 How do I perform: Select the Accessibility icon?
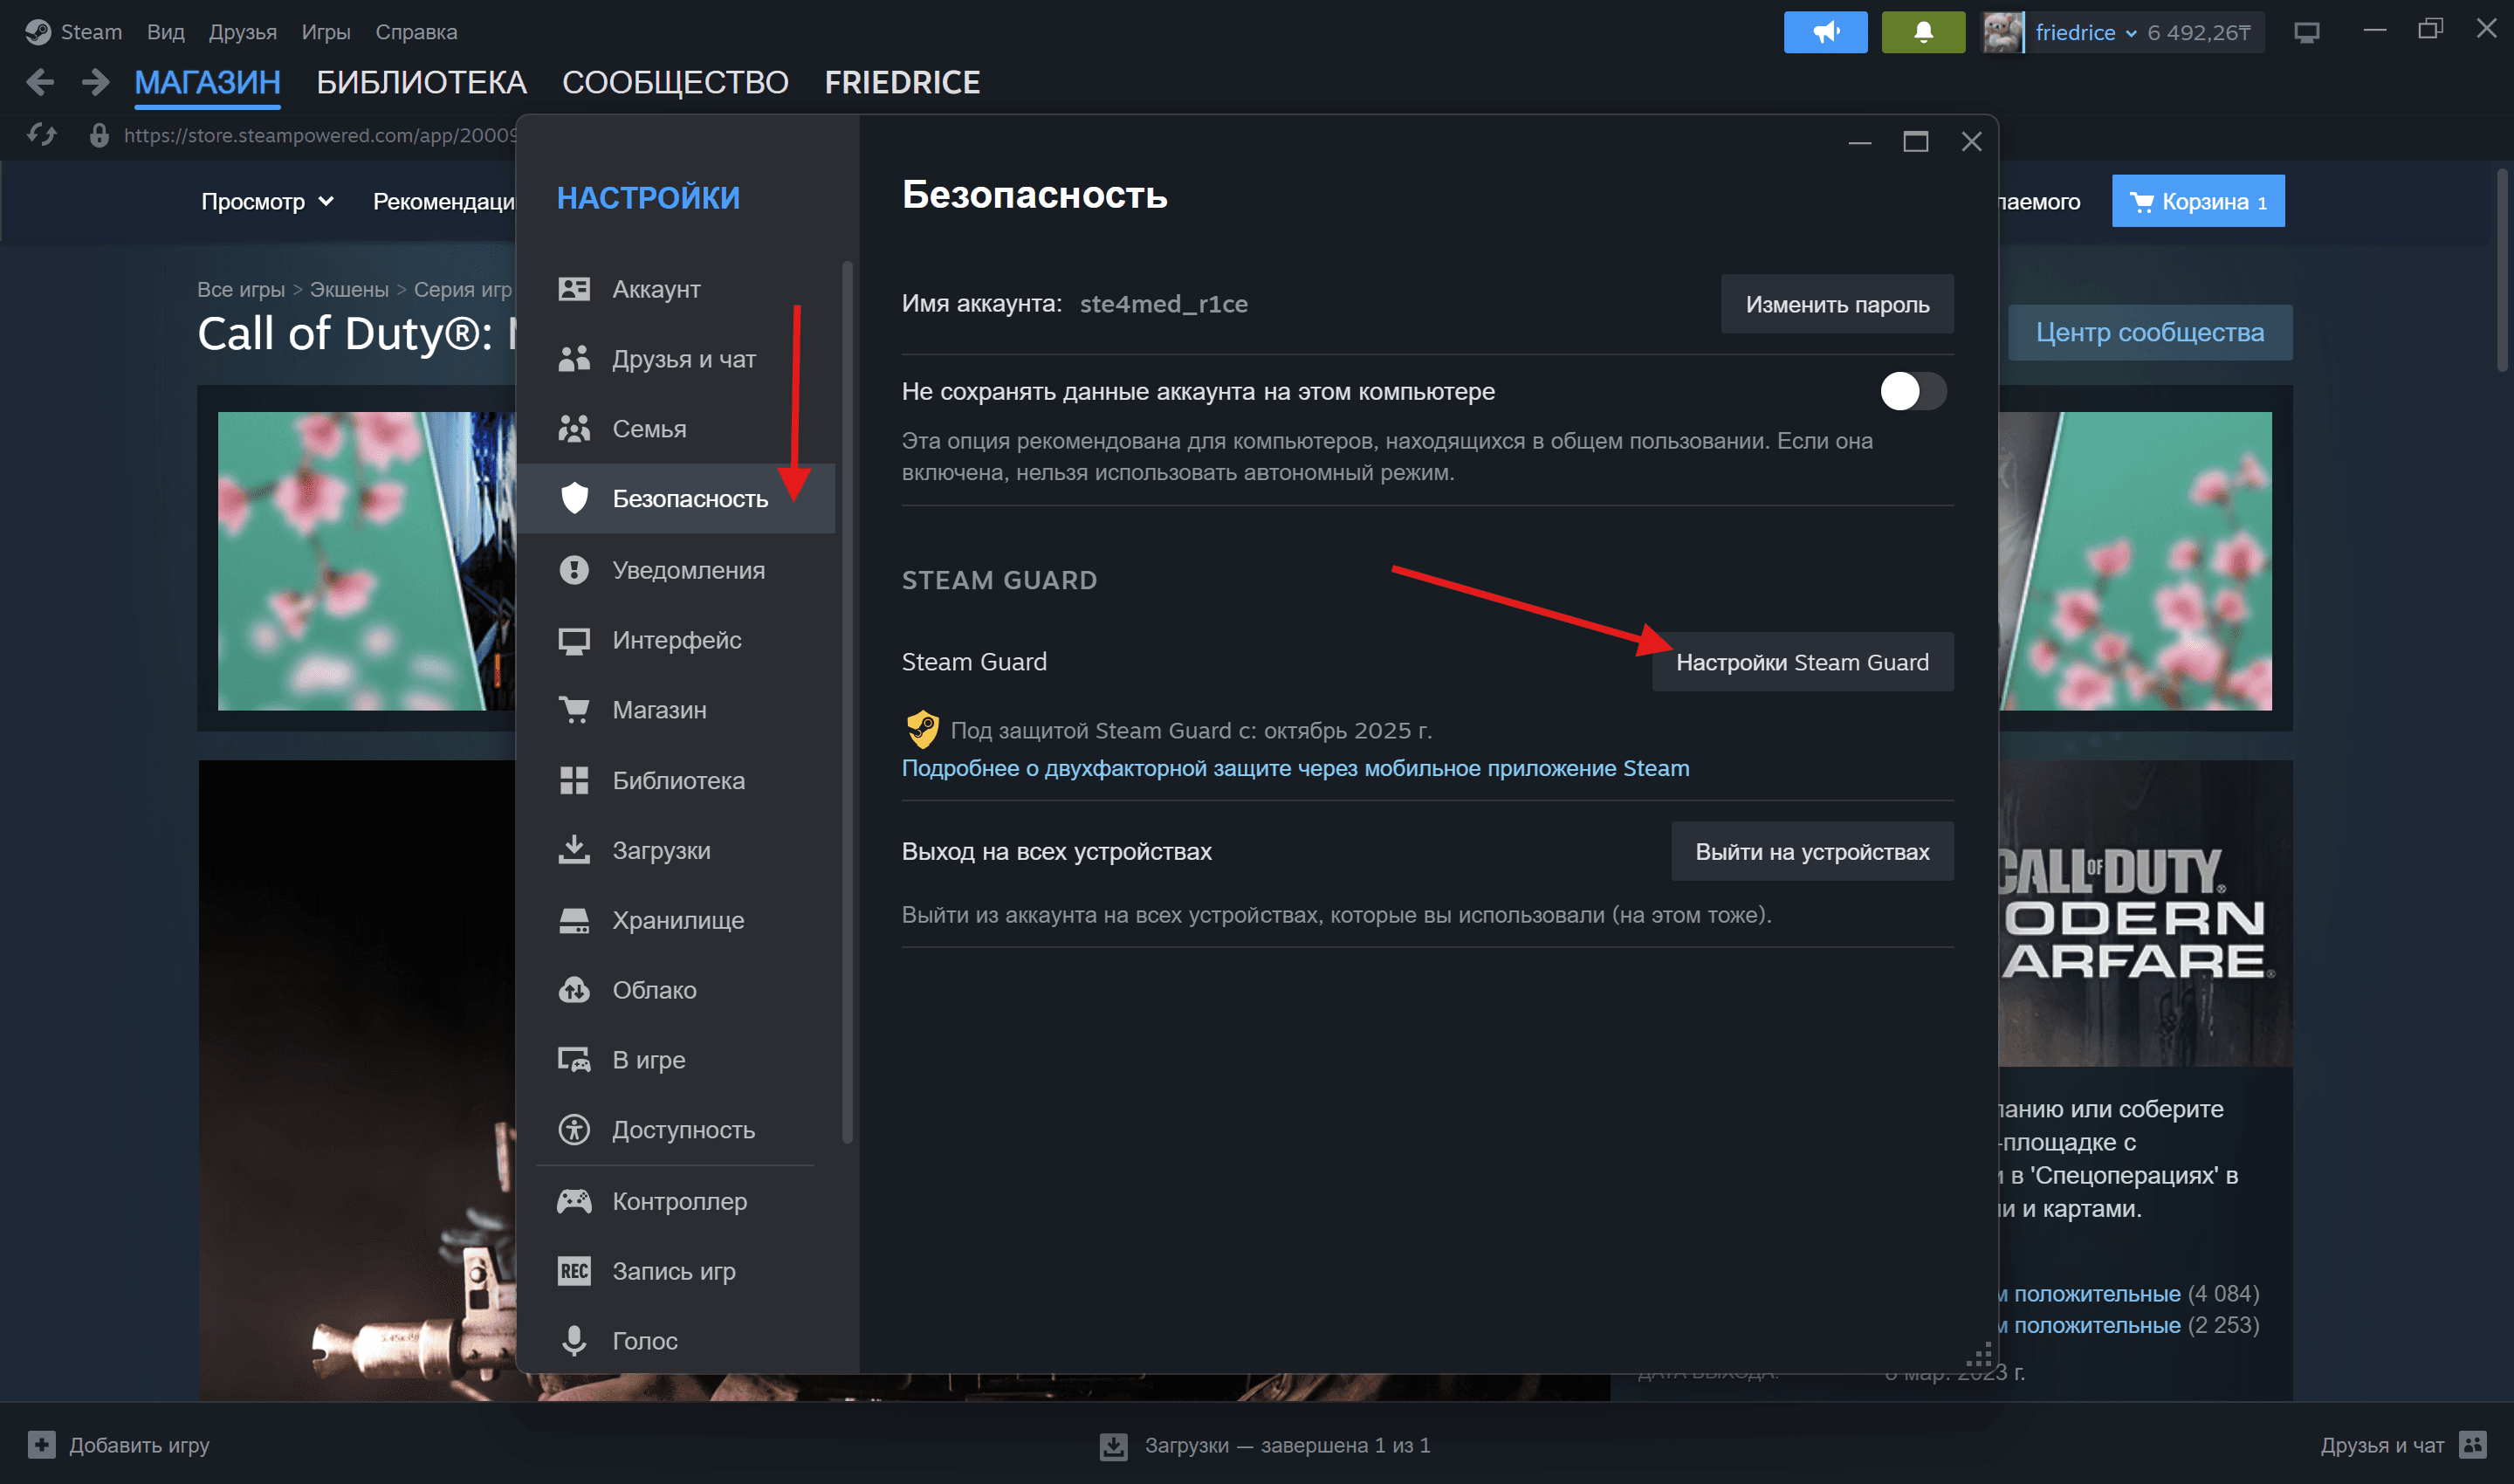[574, 1130]
